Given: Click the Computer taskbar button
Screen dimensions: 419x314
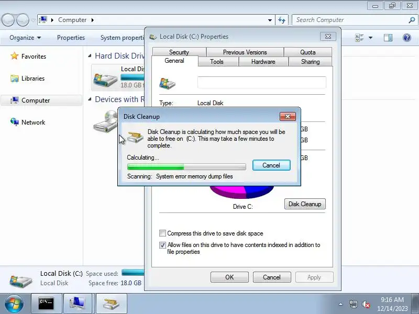Looking at the screenshot, I should pyautogui.click(x=78, y=304).
